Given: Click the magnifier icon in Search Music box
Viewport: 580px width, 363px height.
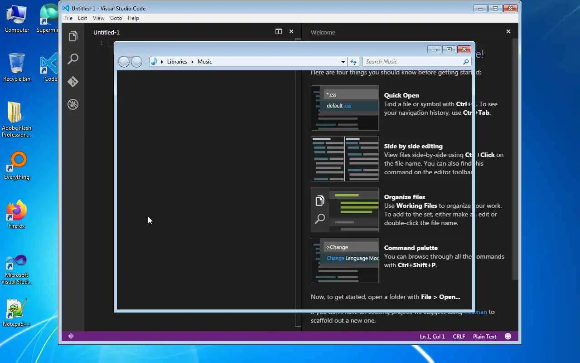Looking at the screenshot, I should tap(466, 62).
